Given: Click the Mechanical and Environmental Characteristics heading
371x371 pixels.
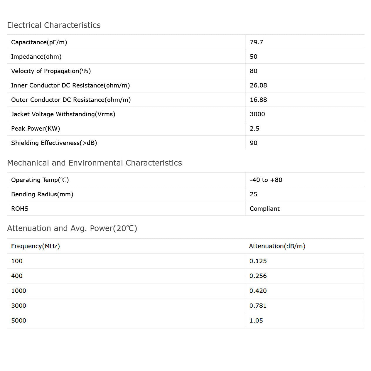Looking at the screenshot, I should tap(94, 163).
